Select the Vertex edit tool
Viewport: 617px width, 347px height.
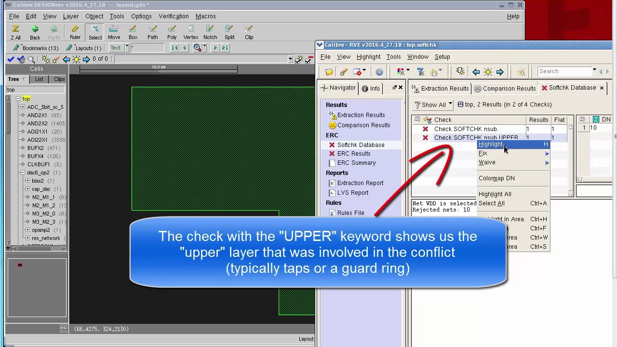point(191,32)
